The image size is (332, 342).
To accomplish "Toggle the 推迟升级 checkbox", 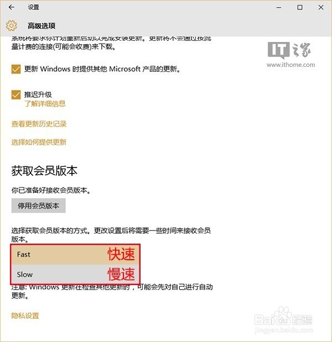I will (16, 94).
